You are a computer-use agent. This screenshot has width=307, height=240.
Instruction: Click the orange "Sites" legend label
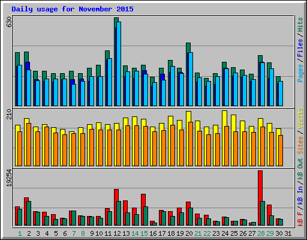coord(300,145)
